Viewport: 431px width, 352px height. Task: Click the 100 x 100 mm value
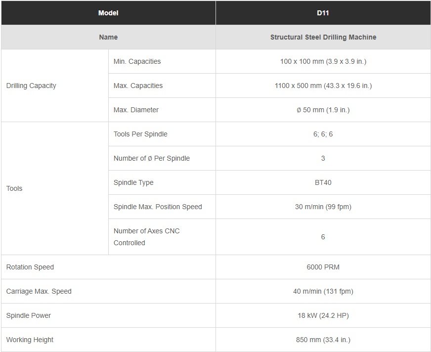[323, 61]
